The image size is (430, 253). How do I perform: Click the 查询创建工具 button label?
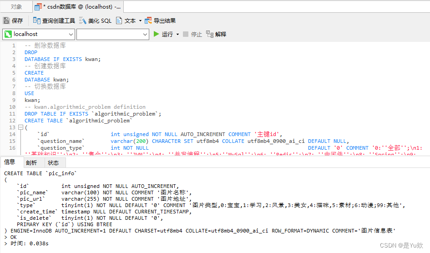(59, 21)
